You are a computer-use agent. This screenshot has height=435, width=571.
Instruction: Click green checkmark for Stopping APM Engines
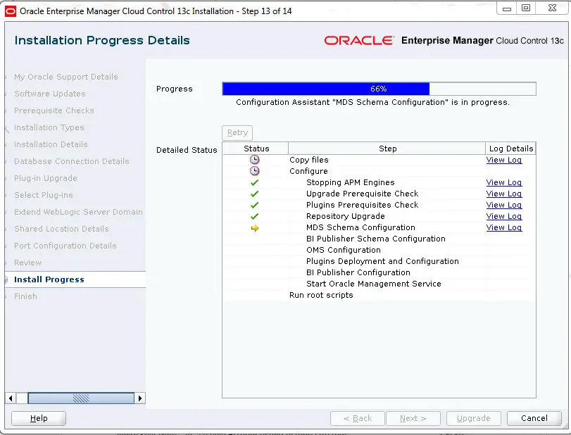coord(255,182)
